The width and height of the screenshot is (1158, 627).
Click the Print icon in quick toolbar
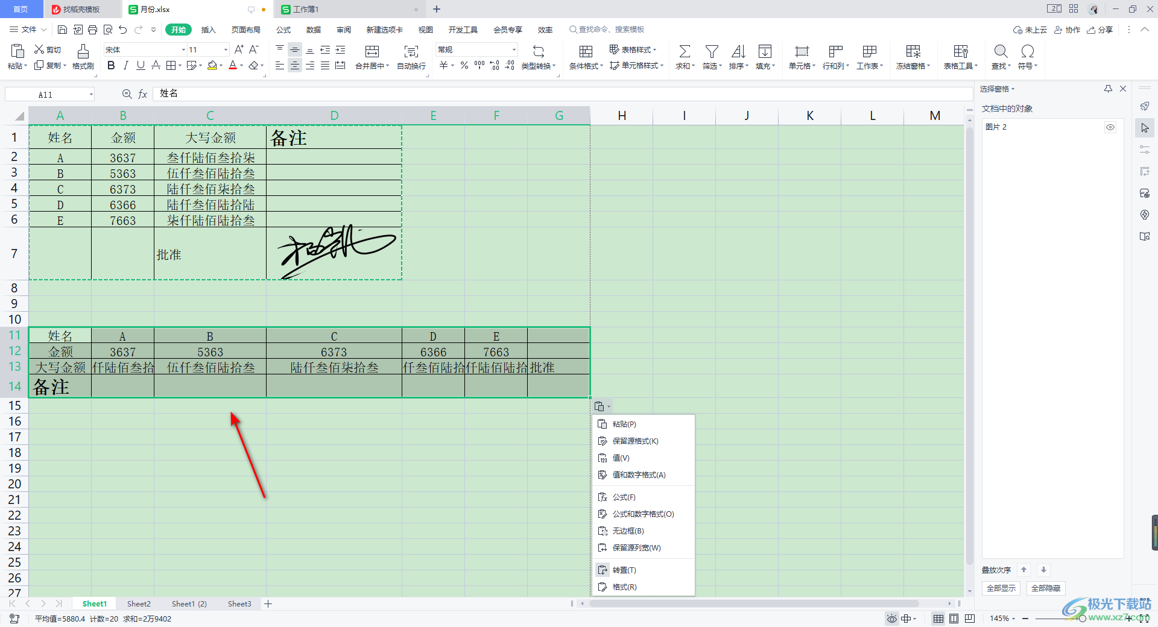point(92,30)
